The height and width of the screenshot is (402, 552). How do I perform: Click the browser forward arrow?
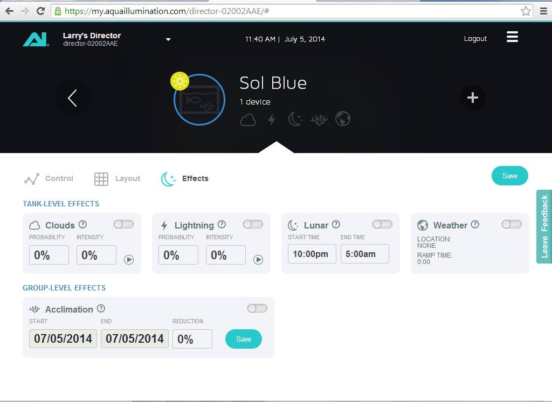(25, 11)
